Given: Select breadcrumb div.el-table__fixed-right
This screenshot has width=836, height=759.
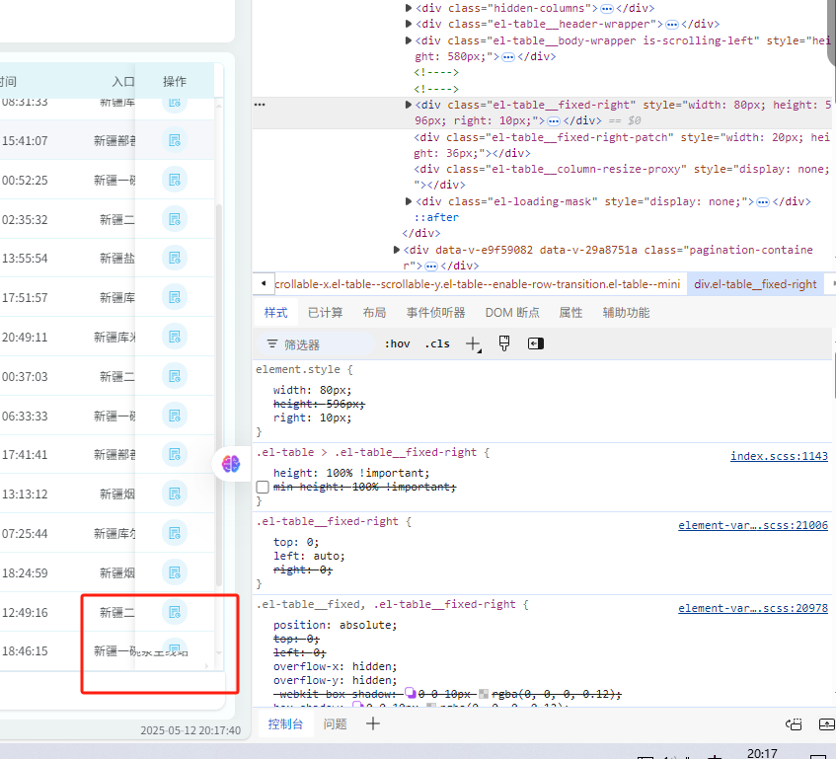Looking at the screenshot, I should (755, 284).
